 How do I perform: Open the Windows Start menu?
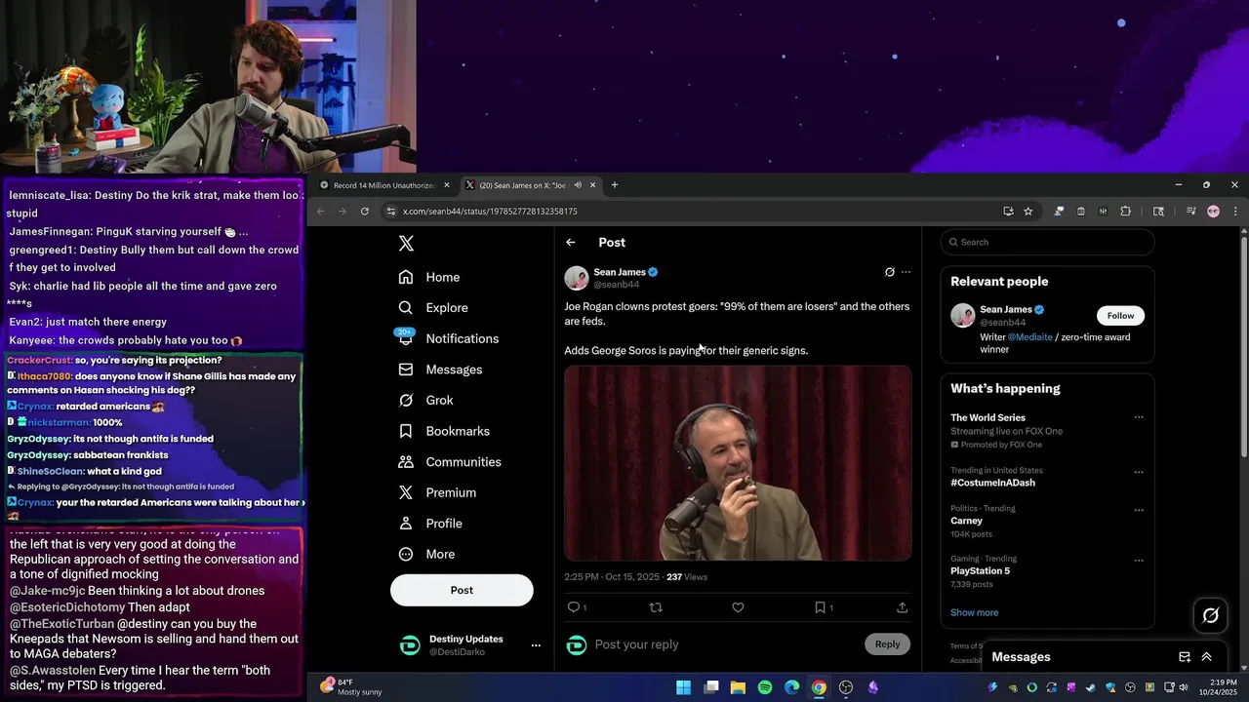click(x=683, y=687)
